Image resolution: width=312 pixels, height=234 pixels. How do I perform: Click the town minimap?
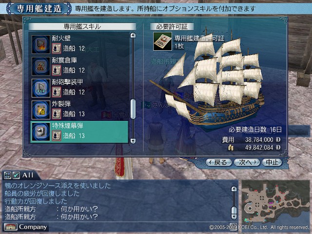pyautogui.click(x=276, y=203)
